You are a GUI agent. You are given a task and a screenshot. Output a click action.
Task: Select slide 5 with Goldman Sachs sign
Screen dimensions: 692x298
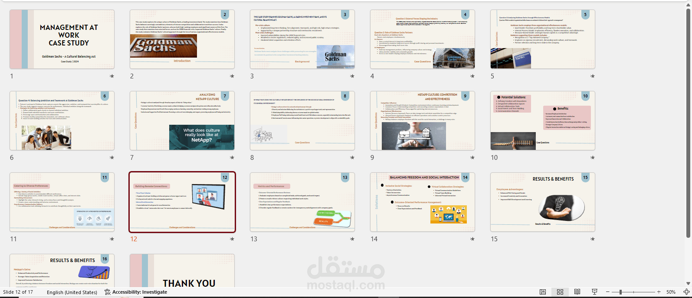tap(543, 39)
